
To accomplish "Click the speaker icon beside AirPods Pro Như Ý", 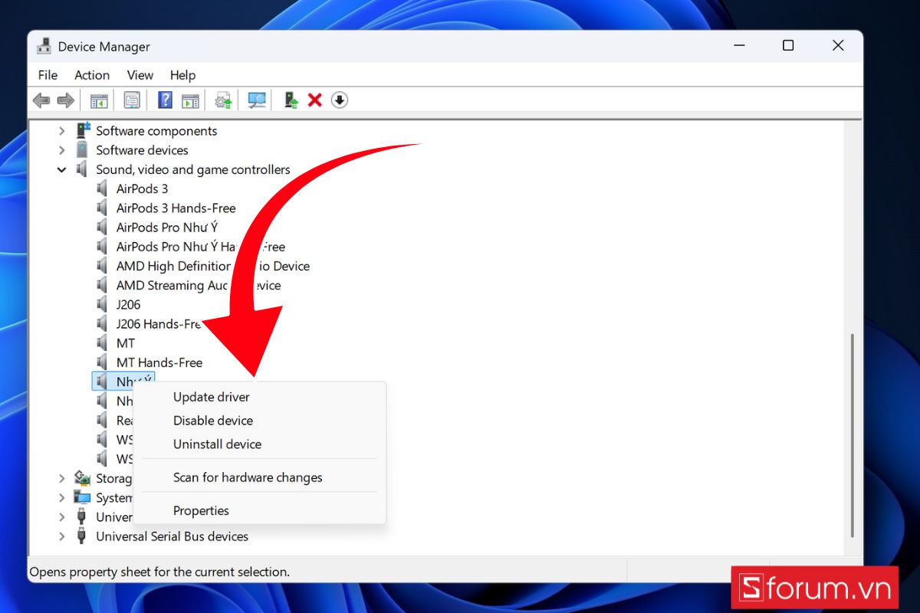I will coord(103,228).
